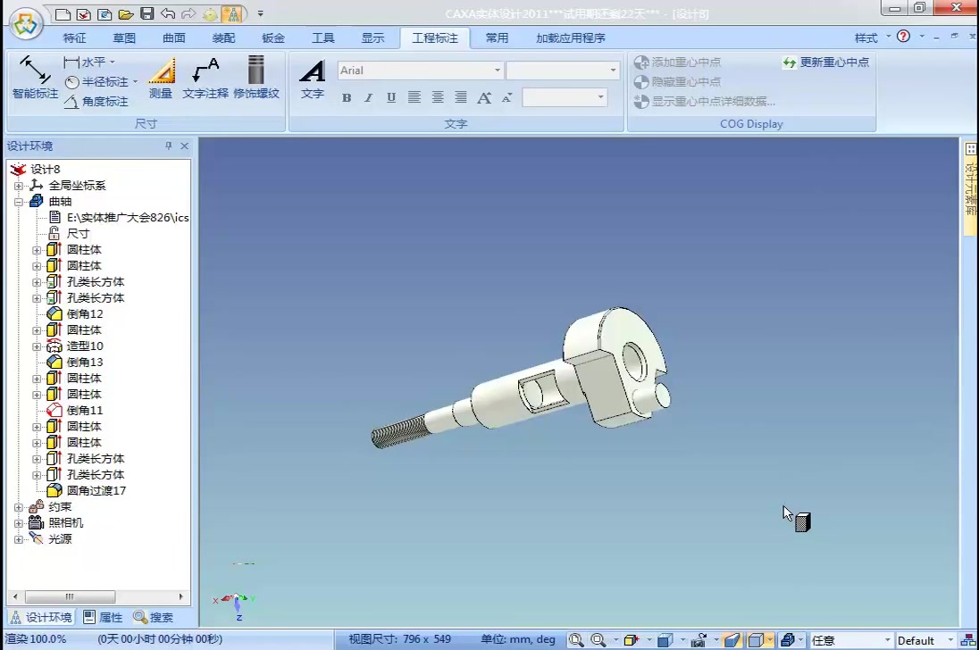Open the font size combo box
This screenshot has height=650, width=979.
563,71
